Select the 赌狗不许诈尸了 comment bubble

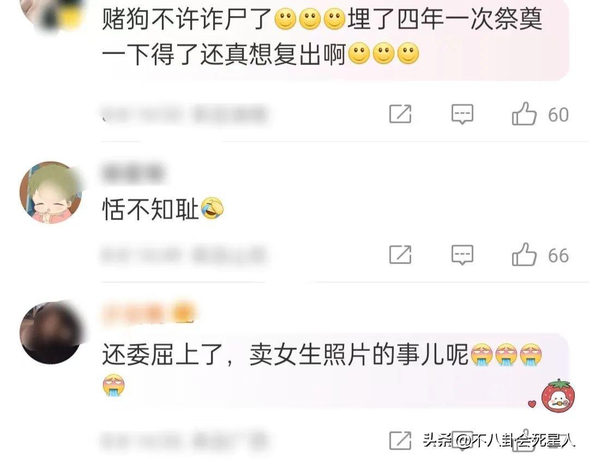pyautogui.click(x=334, y=37)
